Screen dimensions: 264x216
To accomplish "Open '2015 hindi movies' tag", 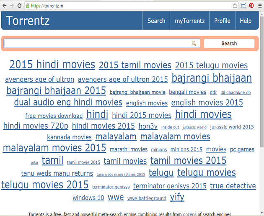I will tap(52, 64).
